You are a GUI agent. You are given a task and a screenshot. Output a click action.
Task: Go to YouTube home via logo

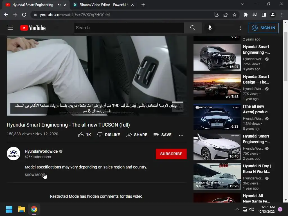(x=33, y=28)
